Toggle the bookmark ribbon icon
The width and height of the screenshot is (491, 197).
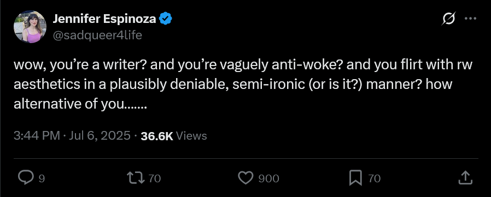[356, 178]
